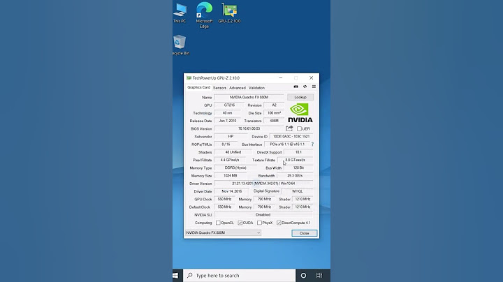Click the Subvendor value HP

[231, 137]
